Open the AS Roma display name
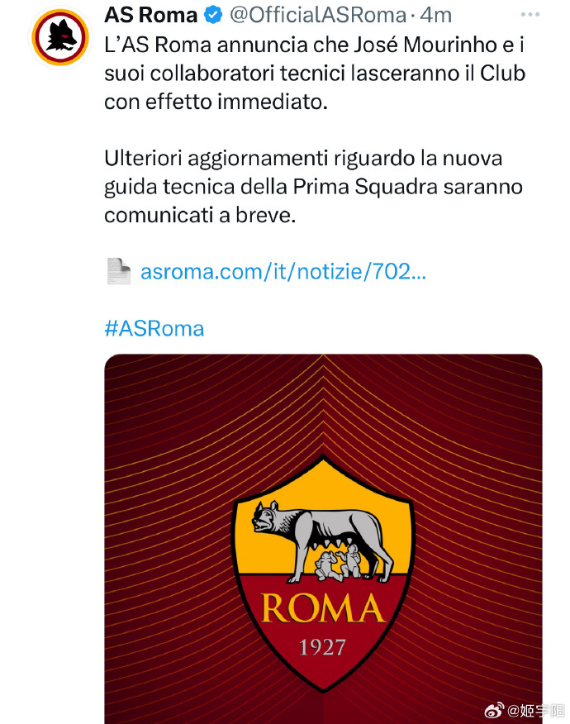 [x=150, y=15]
